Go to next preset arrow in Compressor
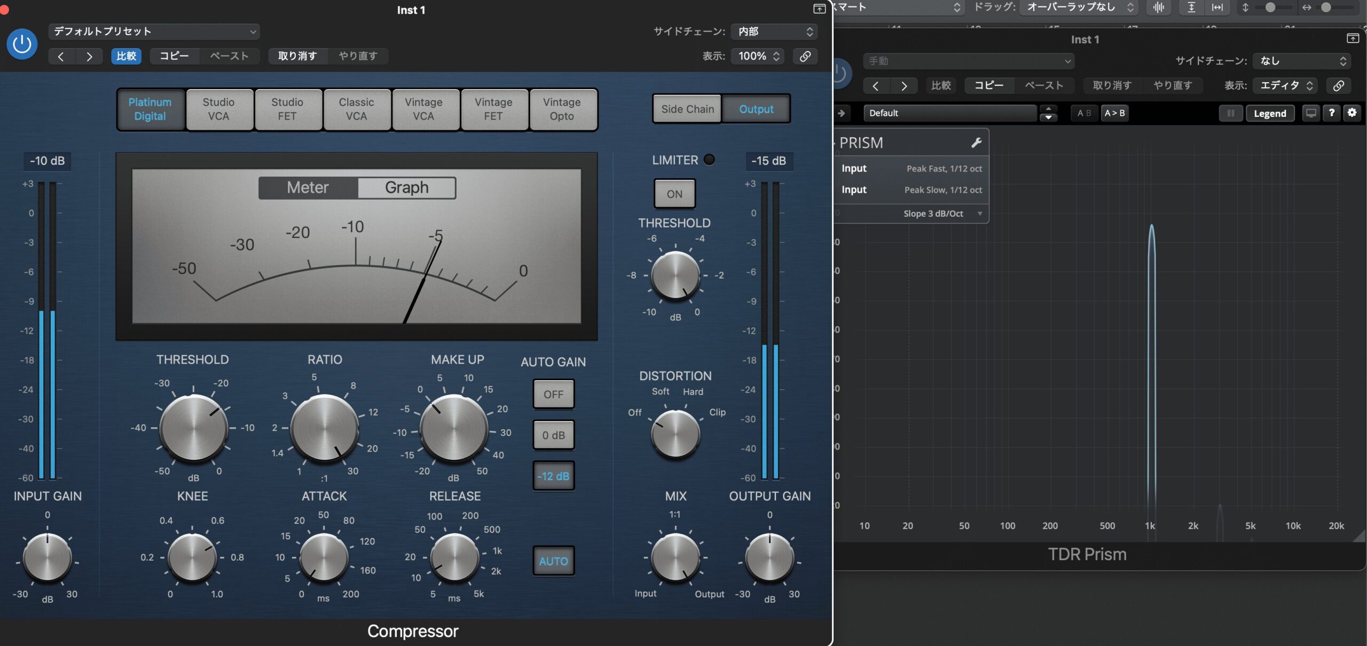 [x=89, y=56]
